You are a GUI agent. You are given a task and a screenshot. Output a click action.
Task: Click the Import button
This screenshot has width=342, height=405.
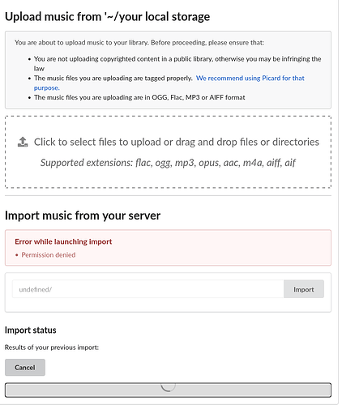tap(304, 289)
